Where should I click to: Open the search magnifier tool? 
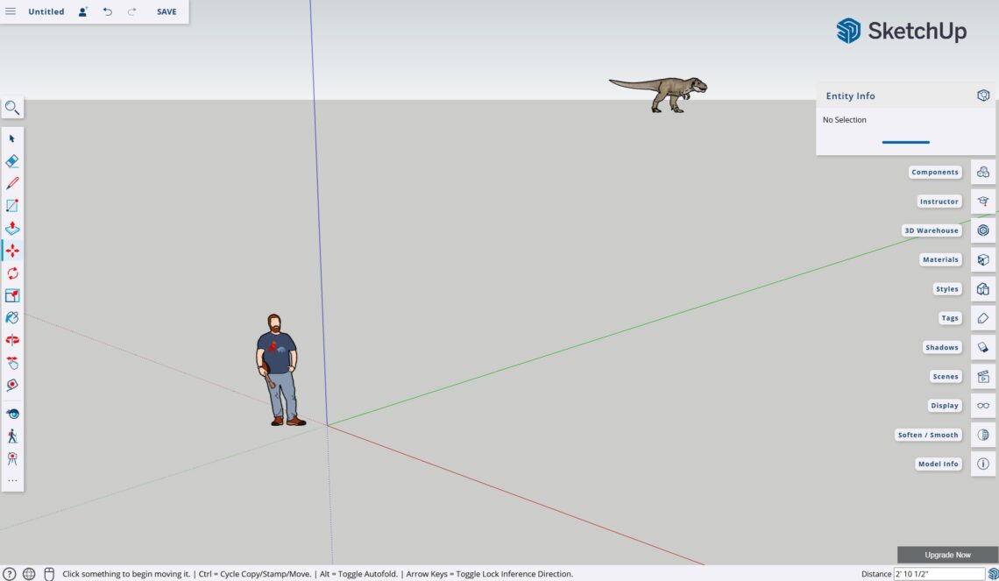click(12, 108)
